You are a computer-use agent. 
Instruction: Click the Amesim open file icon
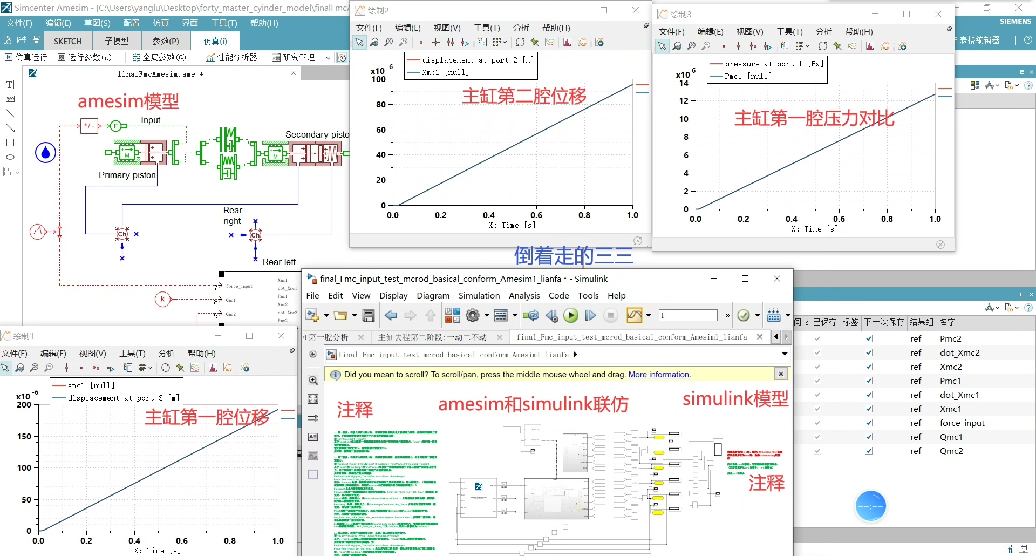[22, 40]
